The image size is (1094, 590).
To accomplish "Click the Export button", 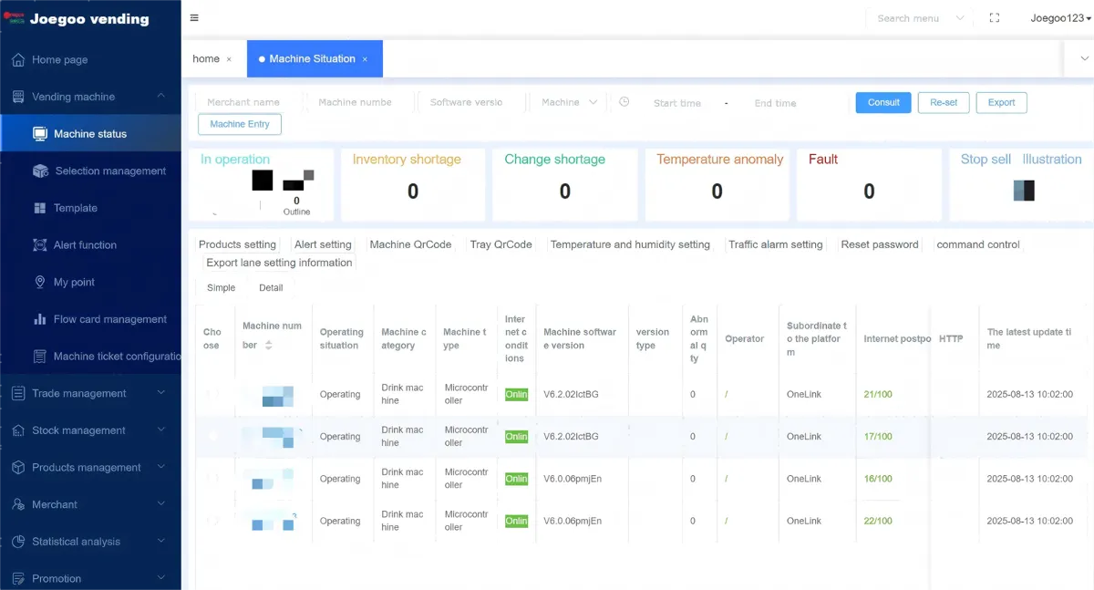I will (1001, 102).
